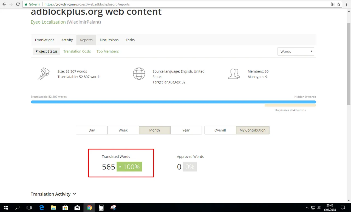Open the Translation Costs report
351x212 pixels.
coord(77,51)
